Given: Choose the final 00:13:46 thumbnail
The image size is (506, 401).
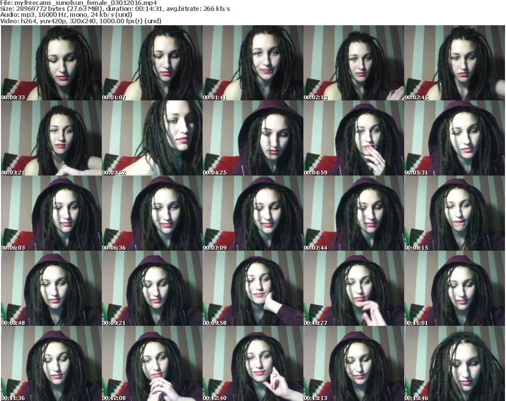Looking at the screenshot, I should [455, 363].
